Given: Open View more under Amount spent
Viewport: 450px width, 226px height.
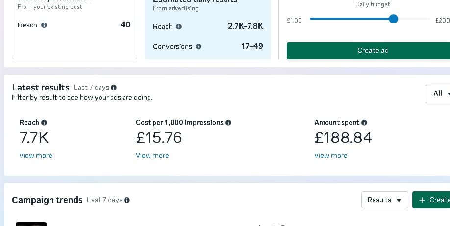Looking at the screenshot, I should [x=330, y=155].
